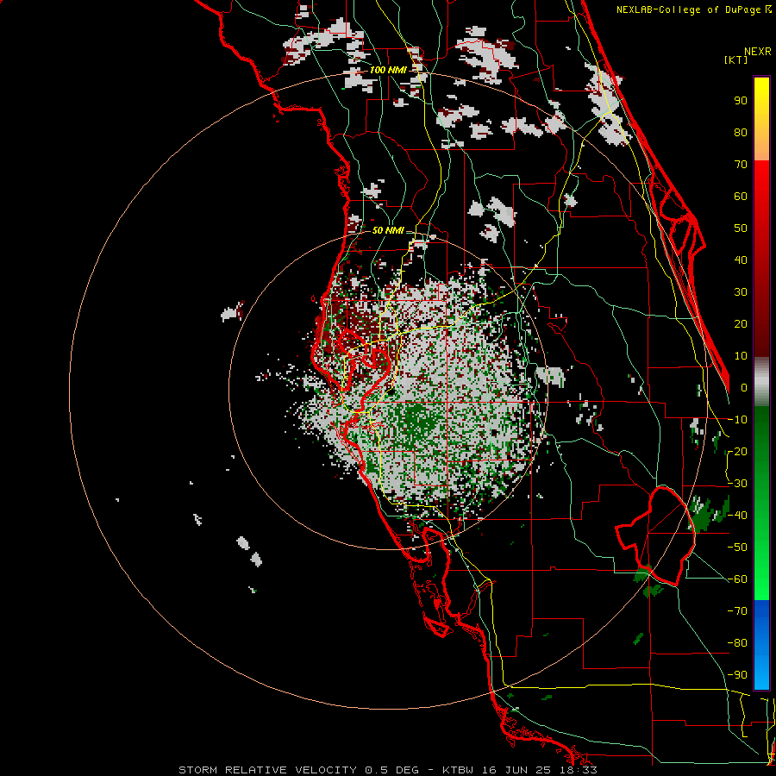The image size is (776, 776).
Task: Click the NEXLAB-College of DuPage label
Action: tap(693, 9)
